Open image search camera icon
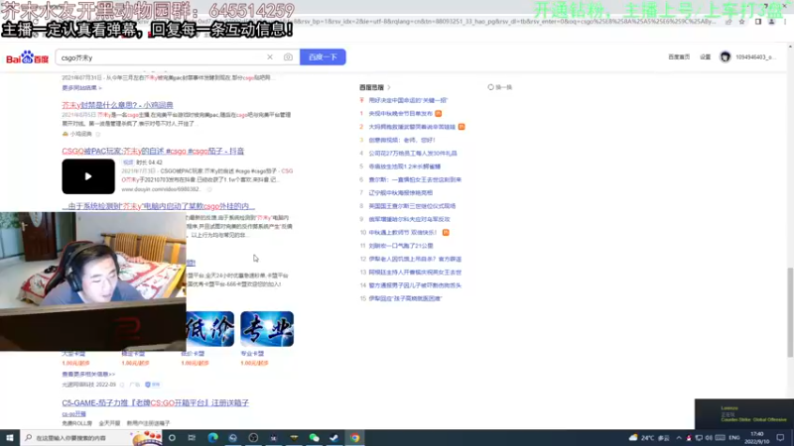This screenshot has width=794, height=446. coord(288,57)
